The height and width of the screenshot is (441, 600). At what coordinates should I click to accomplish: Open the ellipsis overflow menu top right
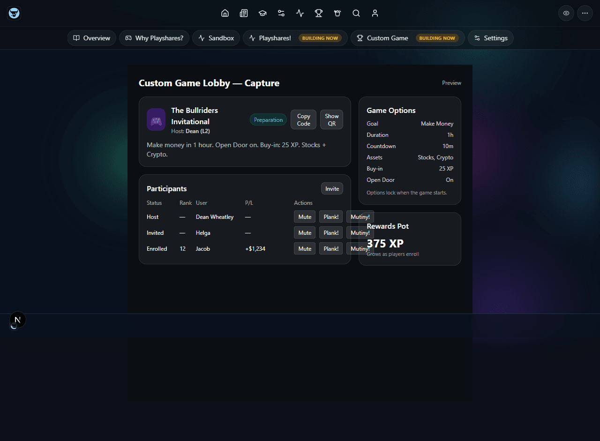(585, 13)
